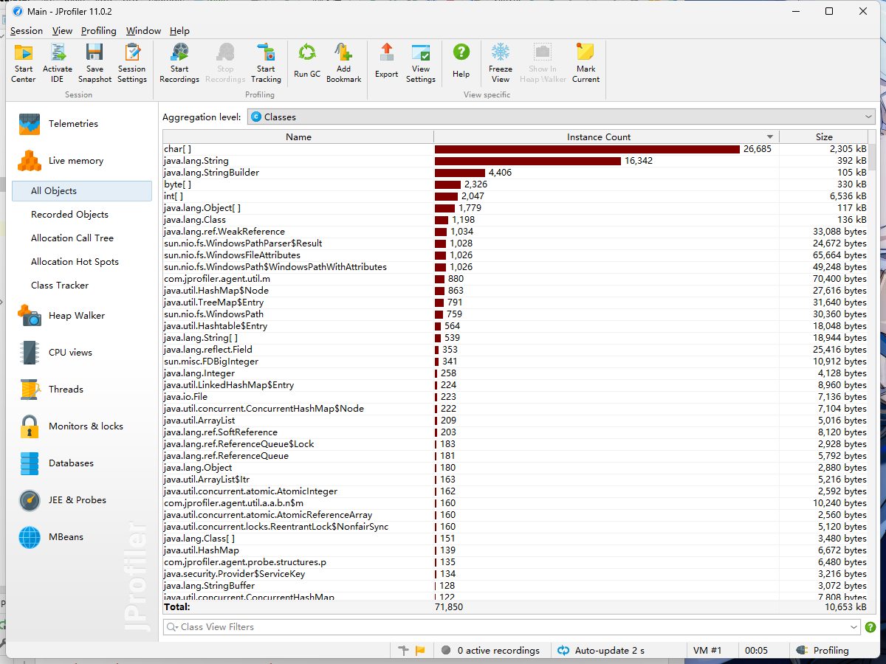Select the java.util.TreeMap$Entry row
This screenshot has height=664, width=886.
515,302
